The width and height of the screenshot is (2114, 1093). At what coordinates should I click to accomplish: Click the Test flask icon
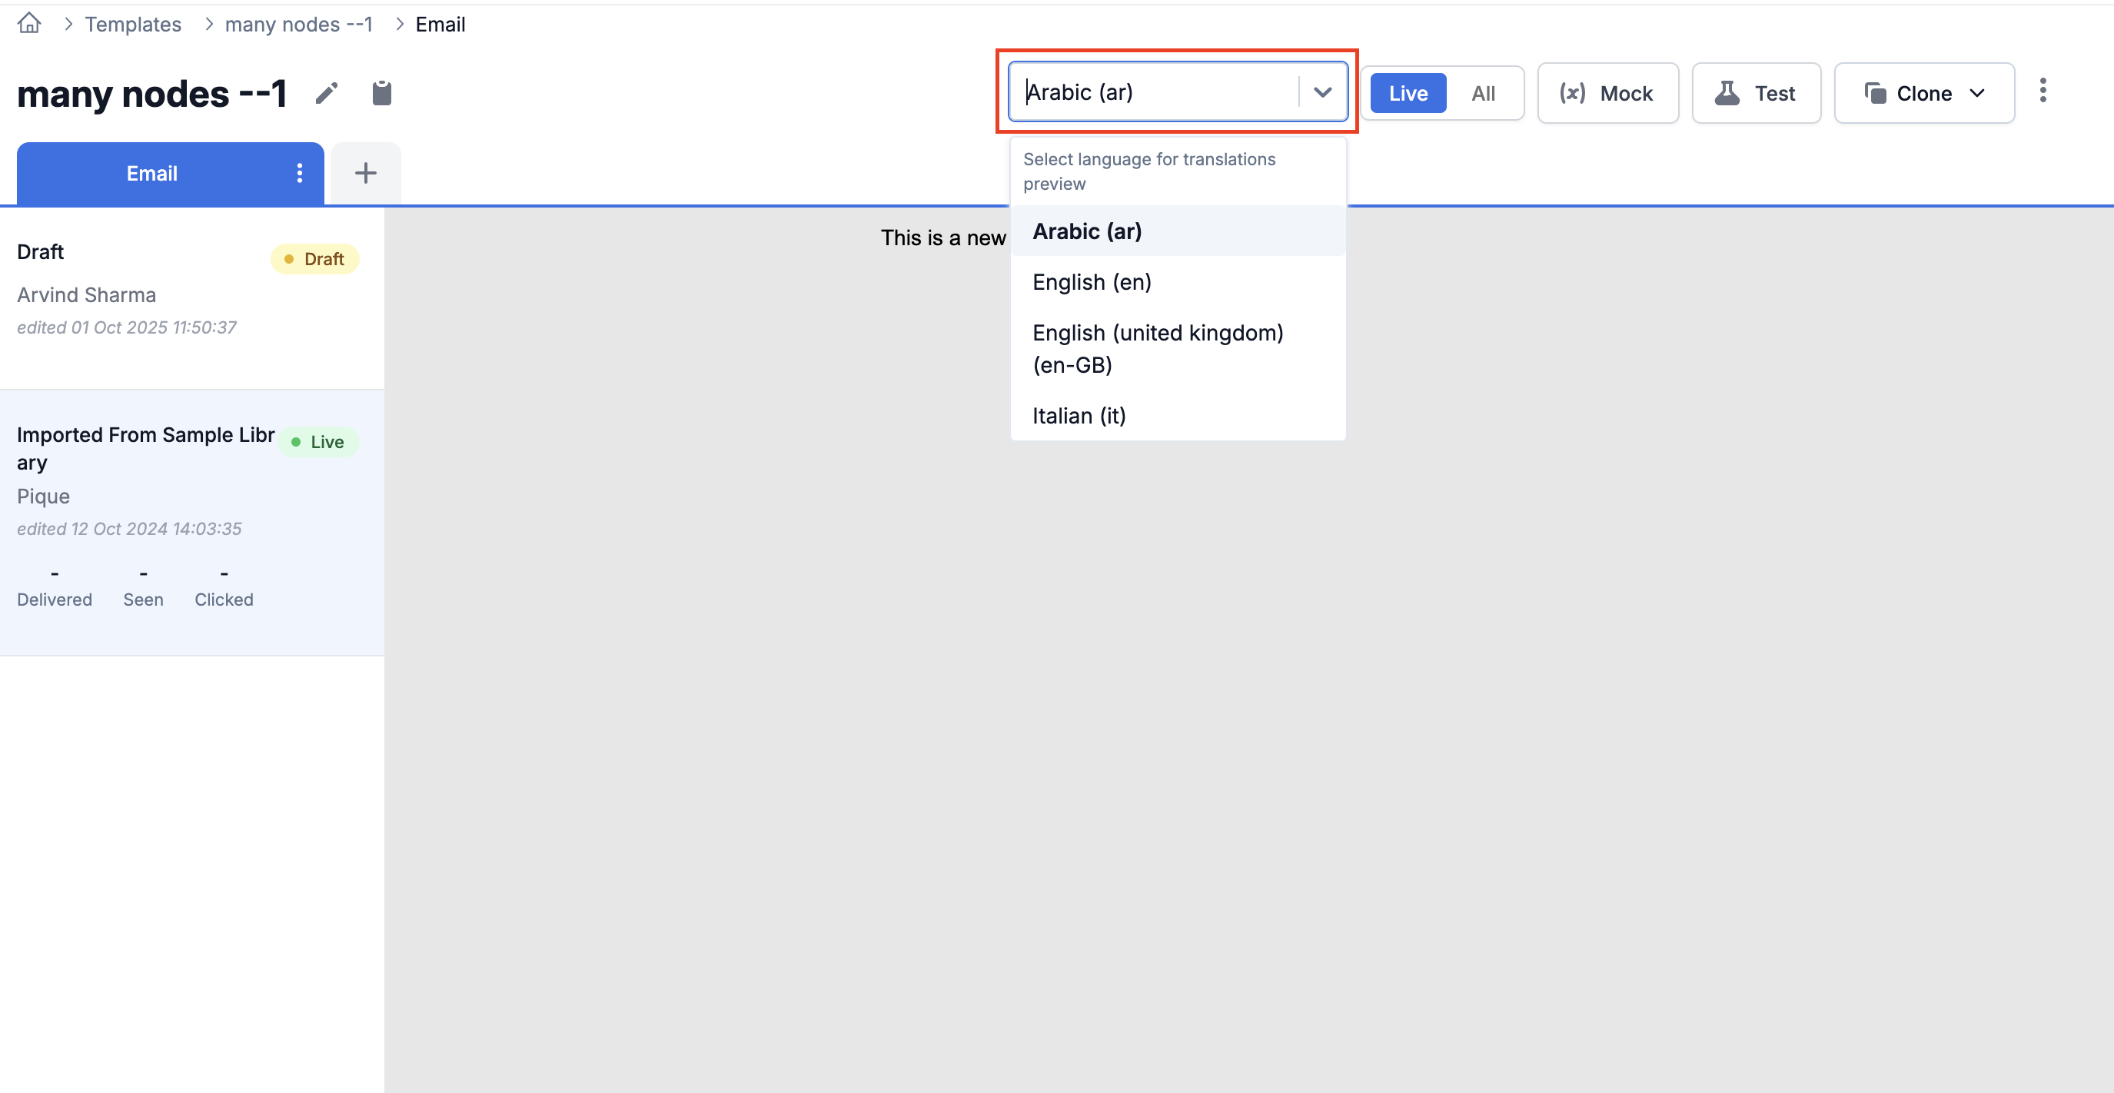coord(1728,93)
